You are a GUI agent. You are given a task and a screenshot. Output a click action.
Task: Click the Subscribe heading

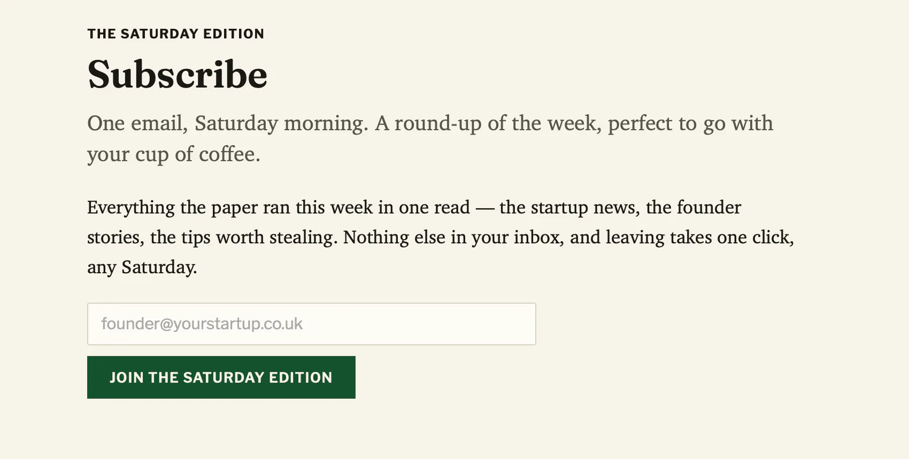click(x=177, y=74)
